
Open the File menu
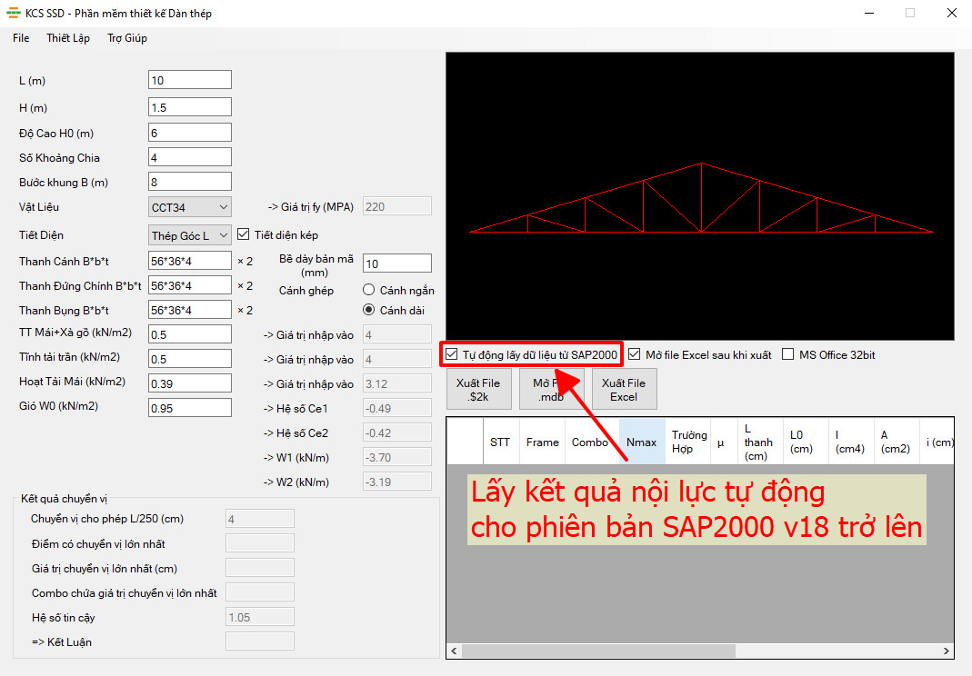tap(21, 38)
